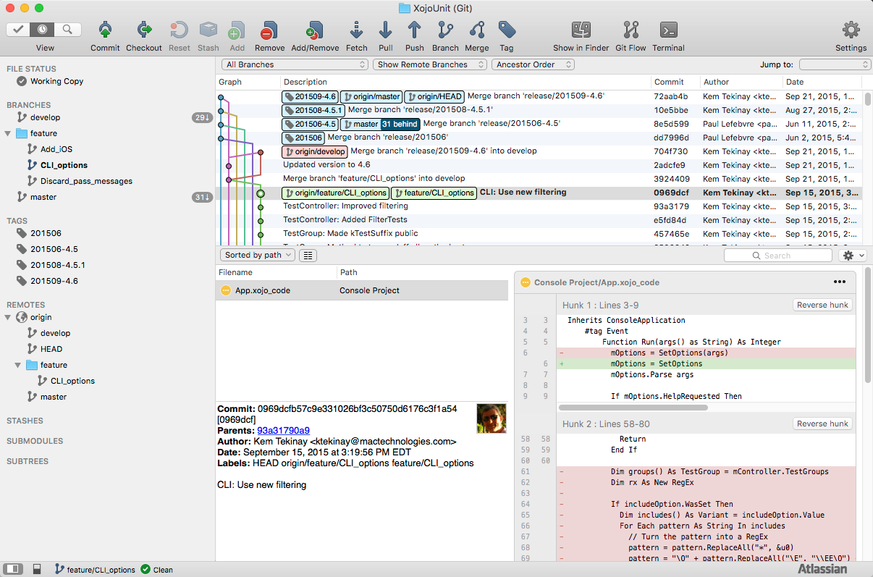
Task: Select the App.xojo_code file row
Action: pyautogui.click(x=362, y=290)
